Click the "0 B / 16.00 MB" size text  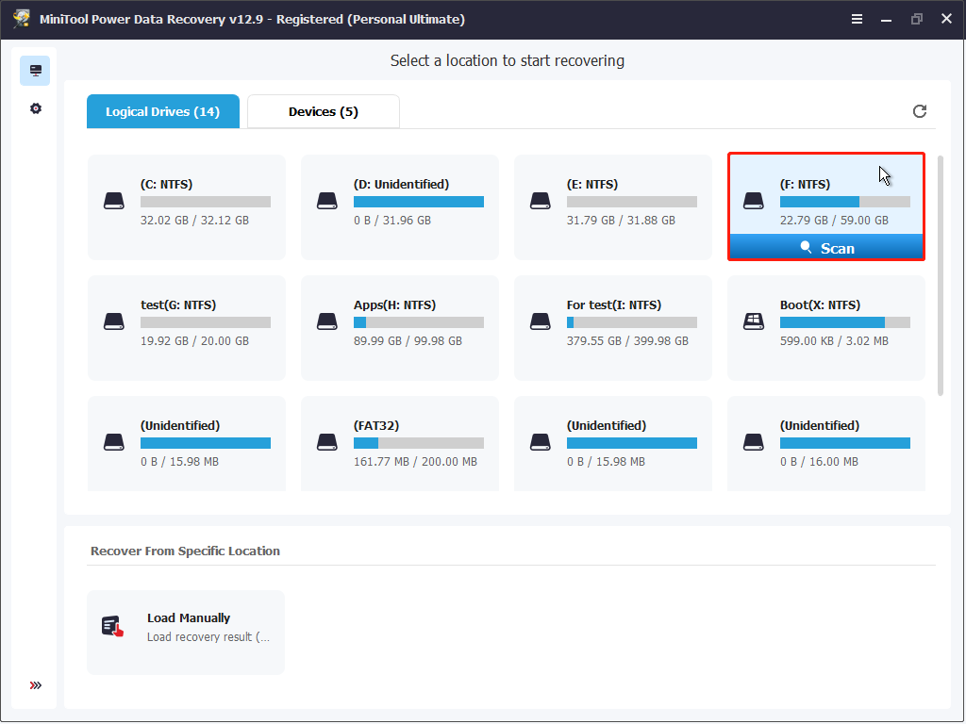[x=819, y=462]
